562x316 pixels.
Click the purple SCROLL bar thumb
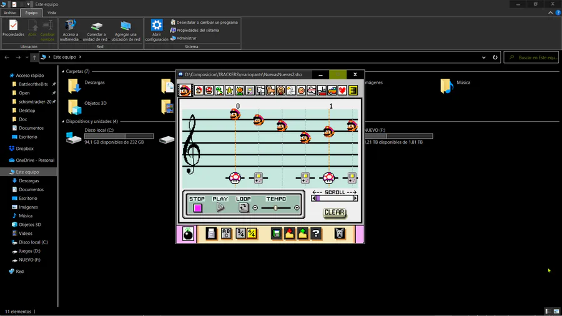[318, 198]
